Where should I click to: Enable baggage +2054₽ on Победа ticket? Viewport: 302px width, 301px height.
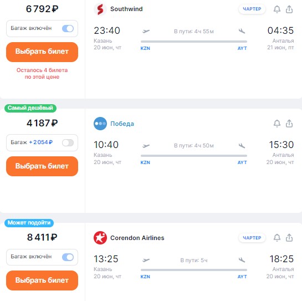point(68,143)
